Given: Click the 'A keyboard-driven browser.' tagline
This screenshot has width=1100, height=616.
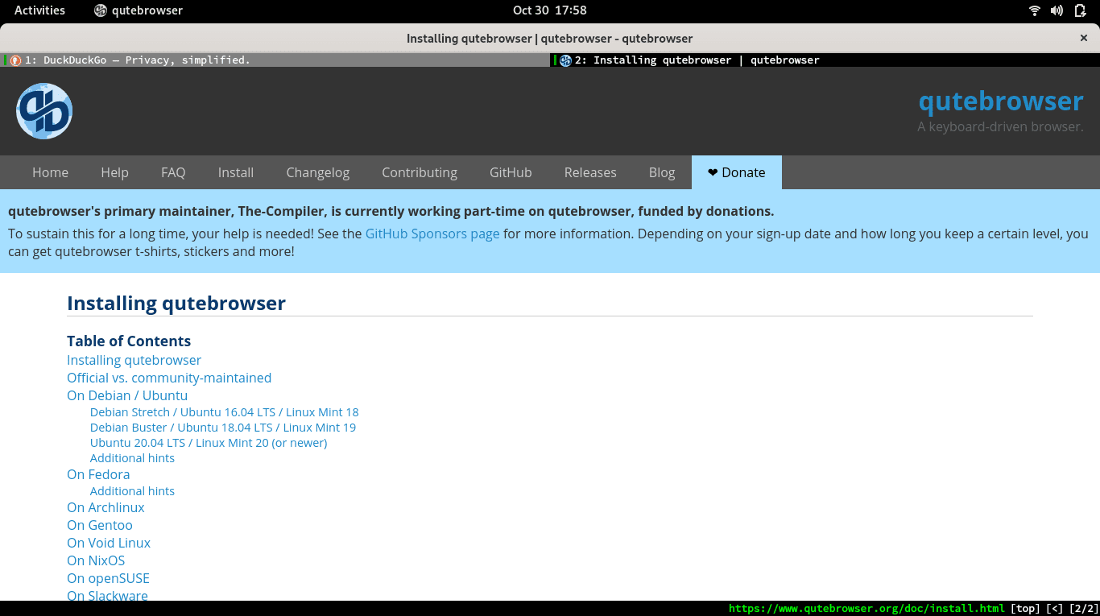Looking at the screenshot, I should coord(1000,126).
